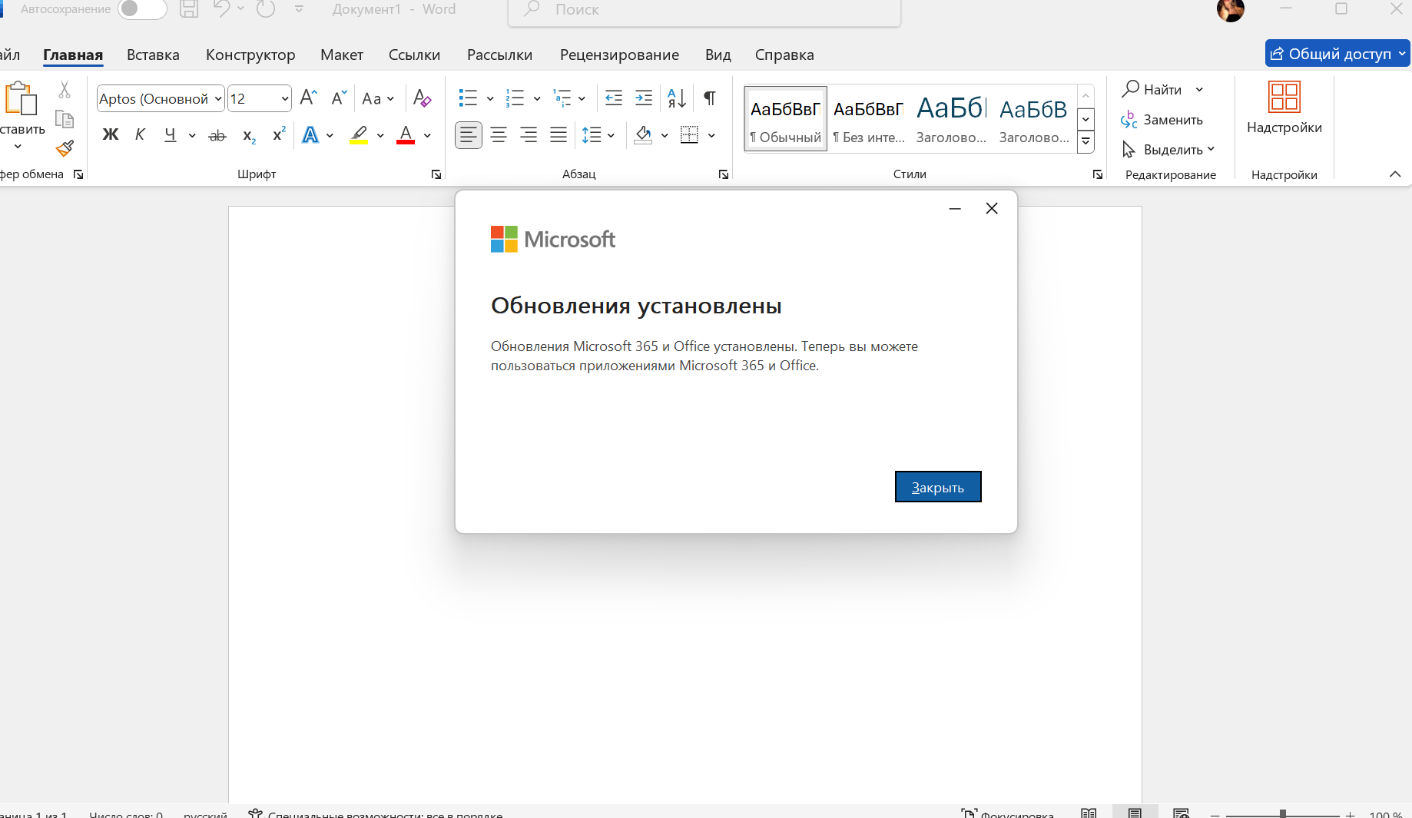Image resolution: width=1412 pixels, height=818 pixels.
Task: Collapse the ribbon with the chevron
Action: 1395,174
